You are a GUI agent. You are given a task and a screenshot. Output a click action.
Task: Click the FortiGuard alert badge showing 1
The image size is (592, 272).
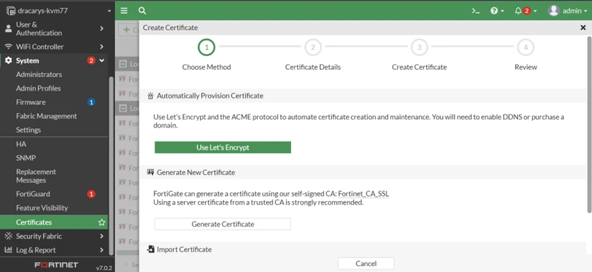(x=91, y=194)
